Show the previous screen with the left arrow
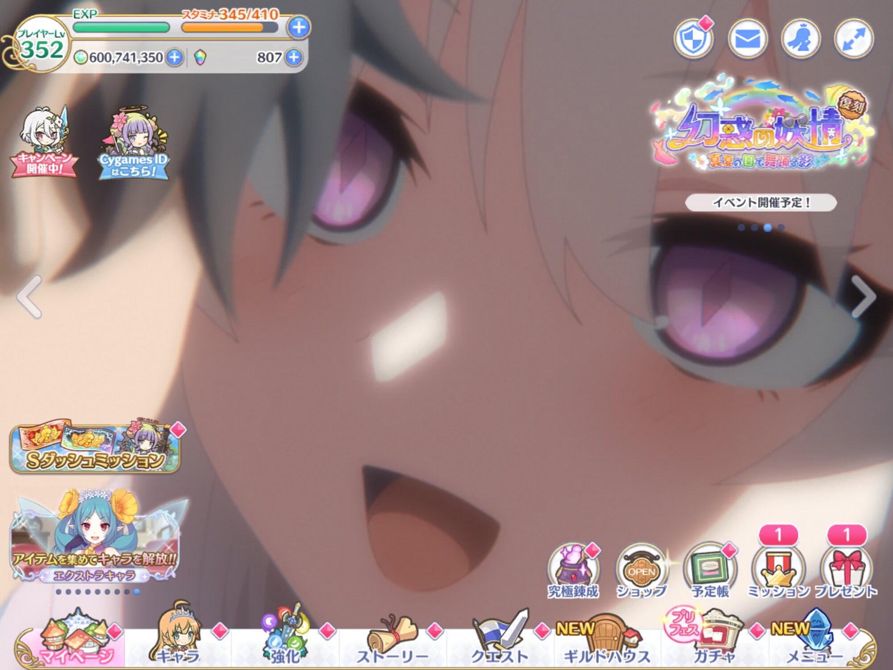 click(x=30, y=297)
